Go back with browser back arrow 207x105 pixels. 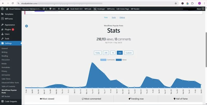pos(3,3)
